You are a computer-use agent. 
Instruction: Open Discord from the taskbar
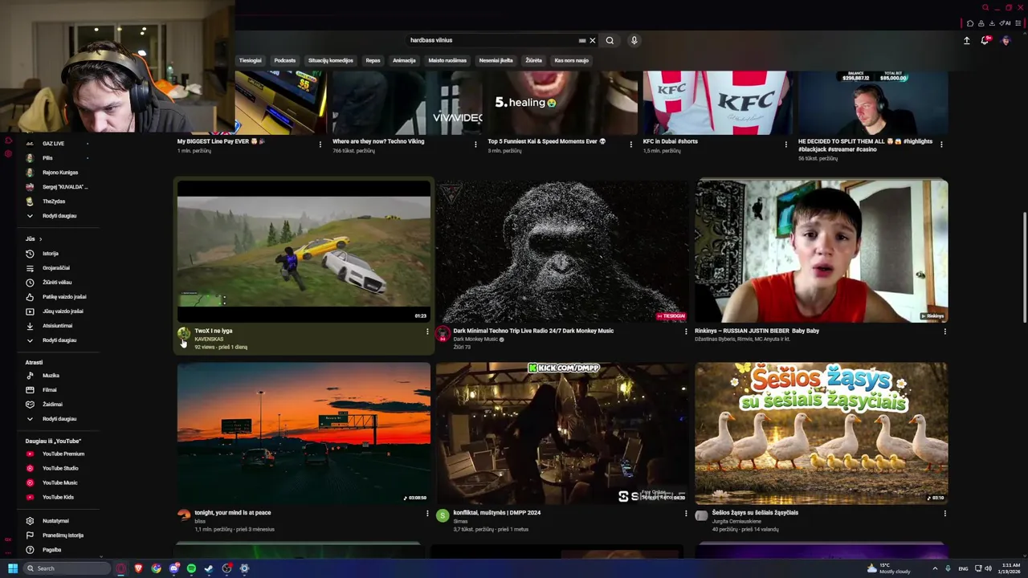174,568
